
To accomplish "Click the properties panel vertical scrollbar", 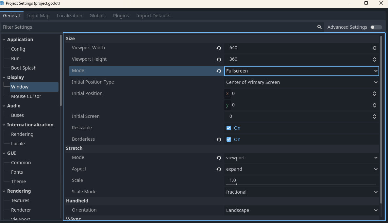I will click(381, 120).
